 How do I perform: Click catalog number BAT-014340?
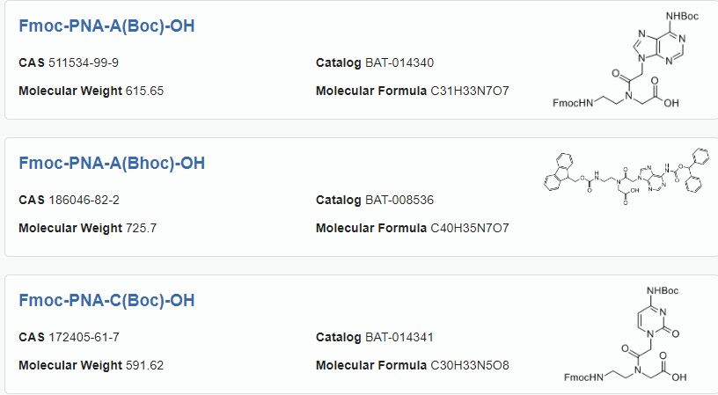coord(399,62)
